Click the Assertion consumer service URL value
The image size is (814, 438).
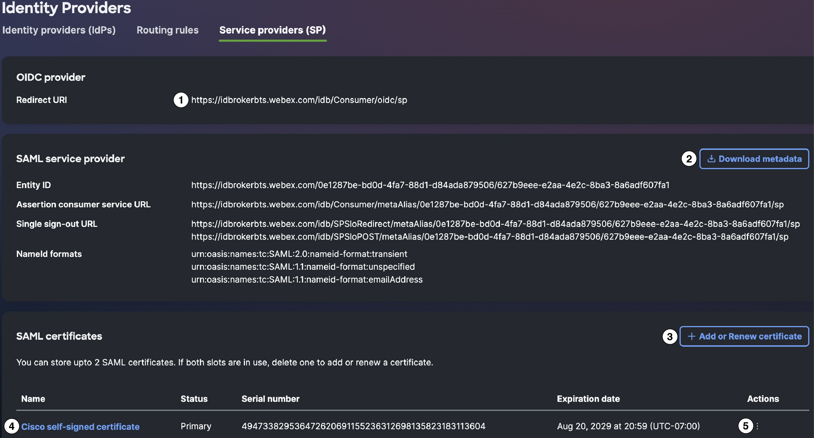click(x=487, y=204)
